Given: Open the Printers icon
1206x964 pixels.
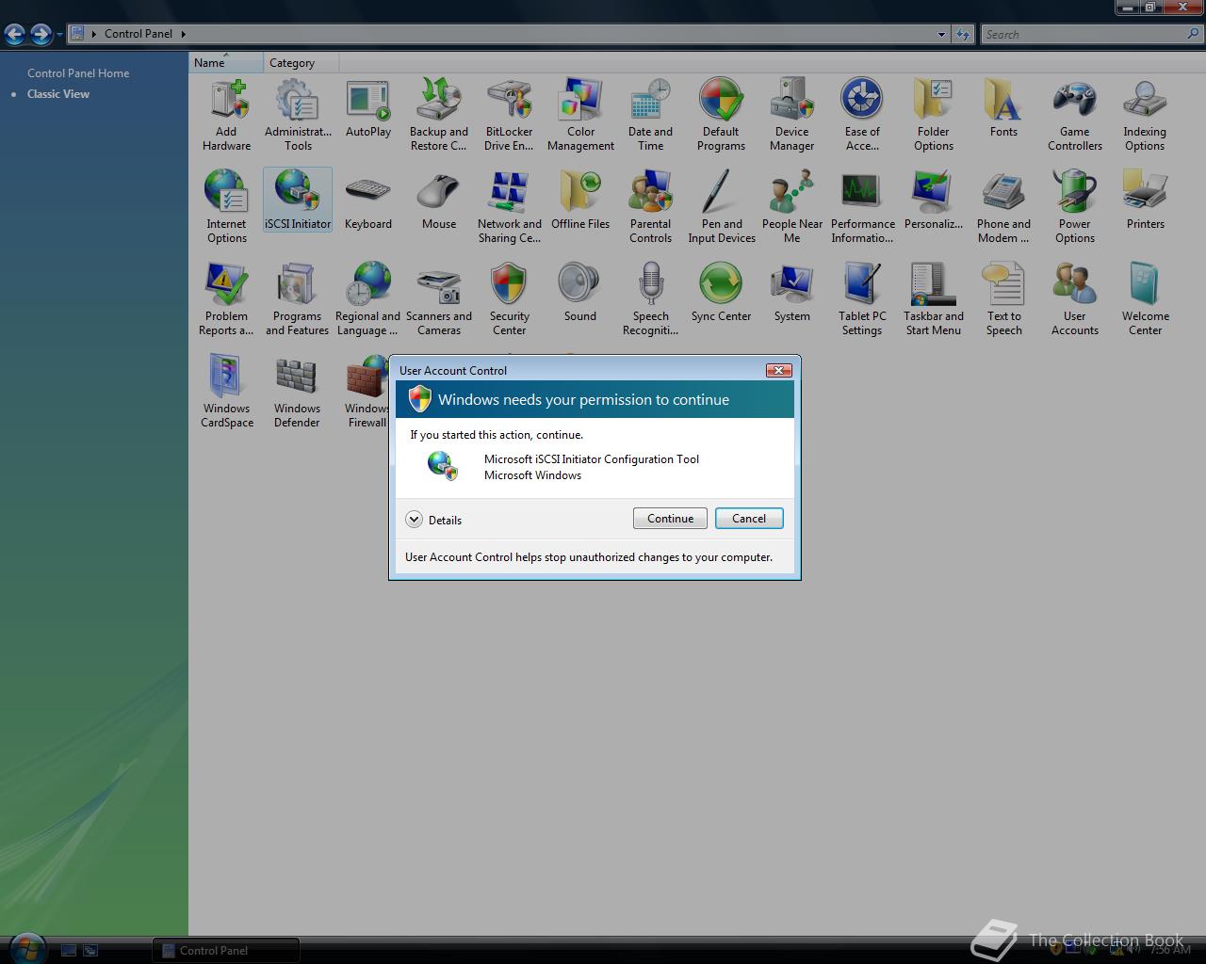Looking at the screenshot, I should [x=1146, y=201].
